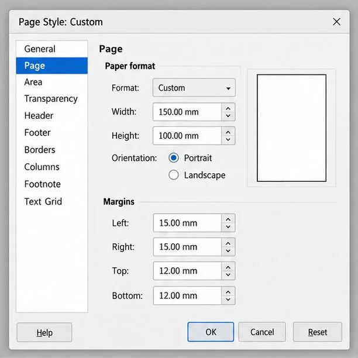Viewport: 358px width, 358px height.
Task: Decrease Left margin with down arrow
Action: [x=228, y=227]
